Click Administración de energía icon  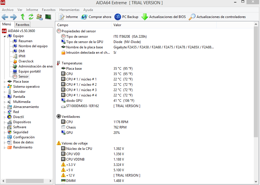(x=15, y=66)
